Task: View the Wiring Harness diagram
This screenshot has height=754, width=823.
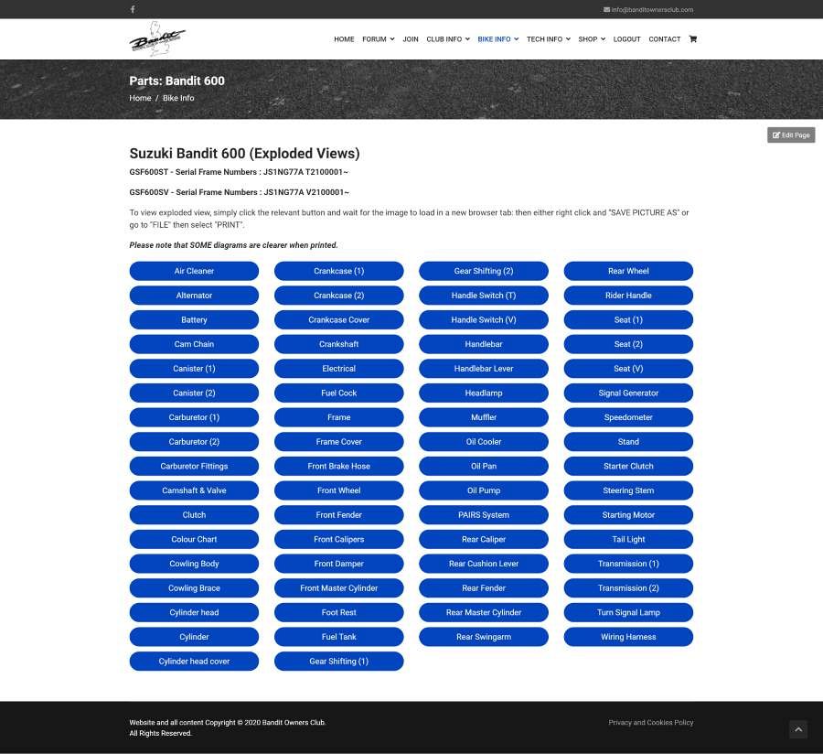Action: pyautogui.click(x=628, y=637)
